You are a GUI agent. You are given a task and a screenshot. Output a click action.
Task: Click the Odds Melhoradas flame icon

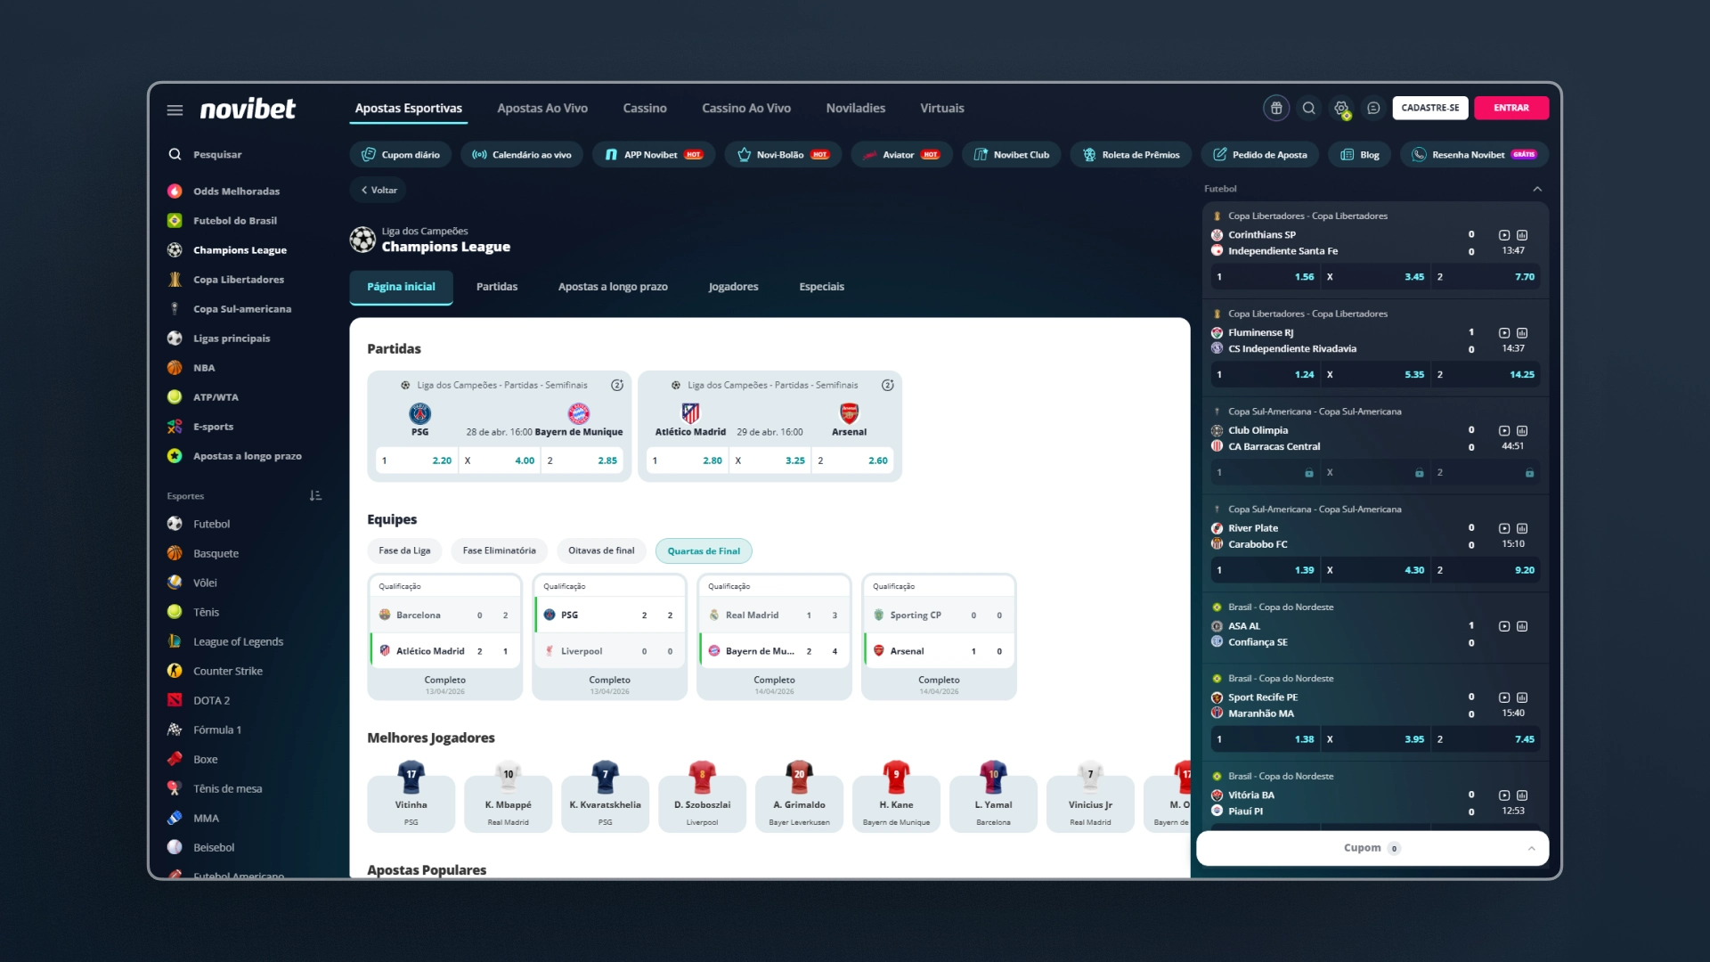pyautogui.click(x=175, y=192)
